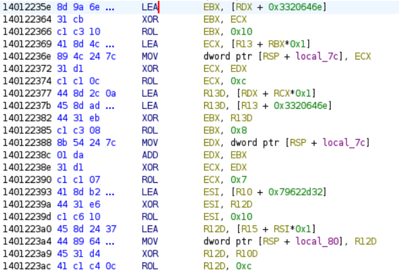
Task: Click operand 'ESI, [R10 + 0x79622d32]'
Action: click(x=265, y=192)
